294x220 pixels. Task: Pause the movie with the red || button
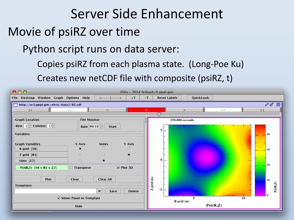click(x=146, y=110)
